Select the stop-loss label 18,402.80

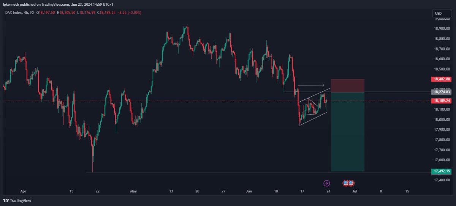click(x=441, y=79)
